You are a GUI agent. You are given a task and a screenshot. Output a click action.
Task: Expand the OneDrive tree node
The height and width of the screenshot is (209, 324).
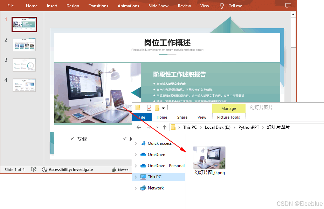[136, 155]
